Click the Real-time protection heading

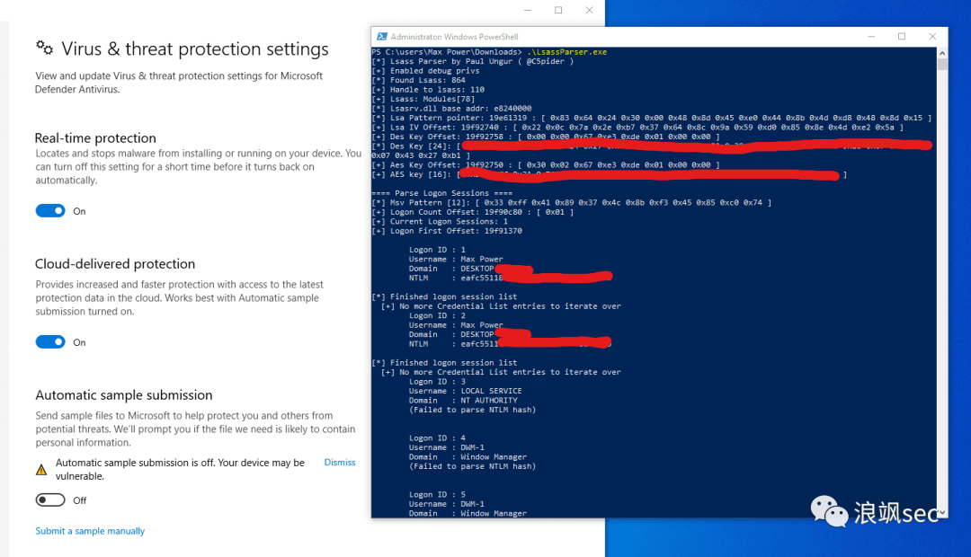[95, 138]
